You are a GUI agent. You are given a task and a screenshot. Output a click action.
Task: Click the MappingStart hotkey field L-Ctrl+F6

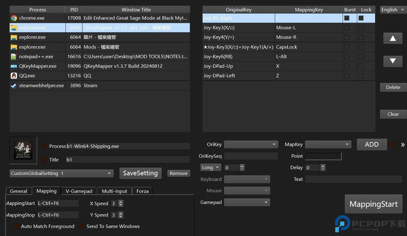(x=58, y=203)
